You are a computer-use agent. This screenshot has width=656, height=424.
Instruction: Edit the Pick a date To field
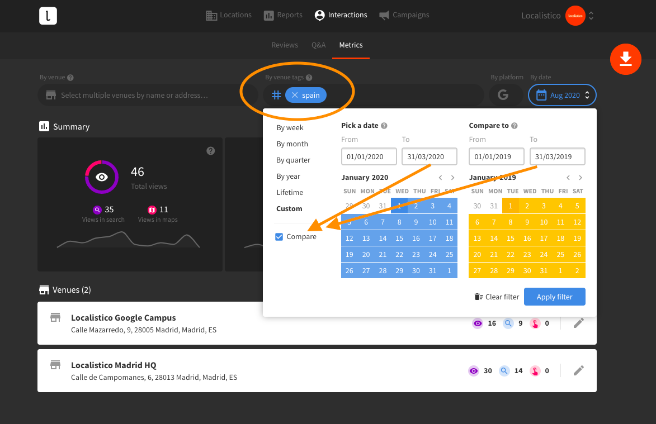(x=430, y=156)
